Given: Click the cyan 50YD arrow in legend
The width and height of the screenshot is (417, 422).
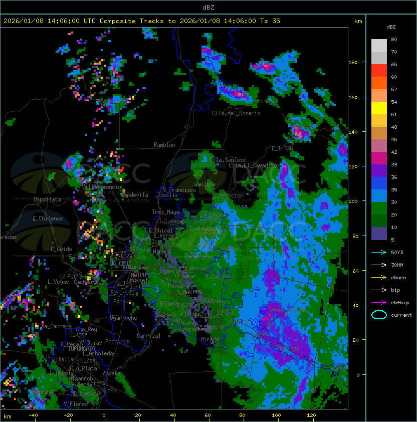Looking at the screenshot, I should (x=379, y=253).
